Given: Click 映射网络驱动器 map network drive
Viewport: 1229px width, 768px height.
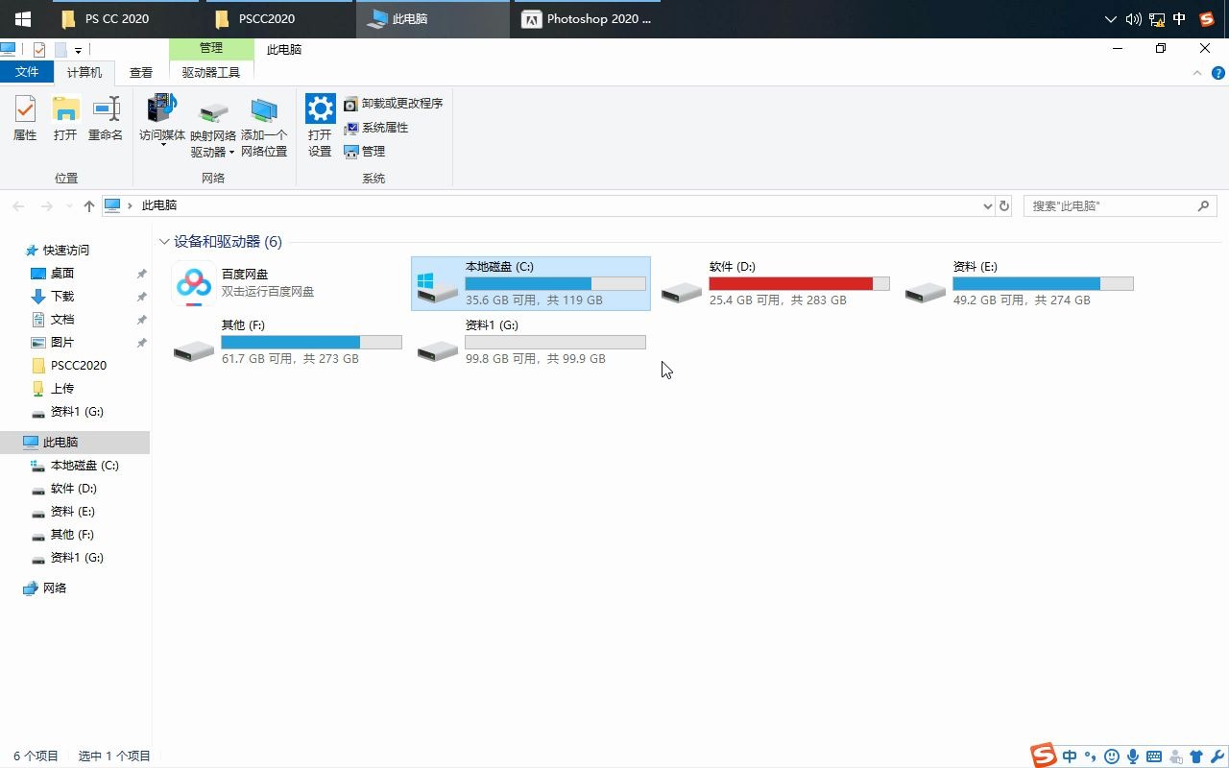Looking at the screenshot, I should click(213, 130).
